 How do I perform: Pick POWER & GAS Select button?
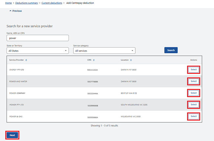[x=194, y=116]
